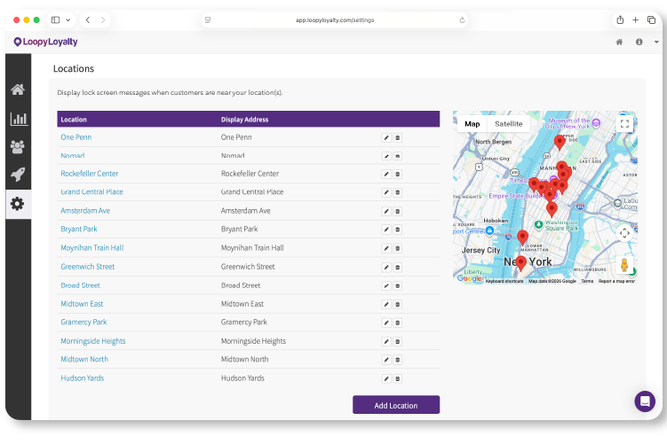Delete the Amsterdam Ave location
Viewport: 667px width, 444px height.
coord(397,211)
